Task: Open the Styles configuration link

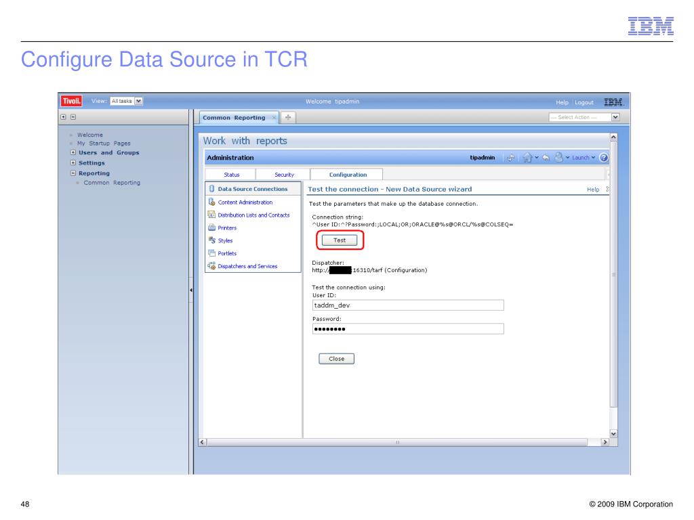Action: tap(225, 240)
